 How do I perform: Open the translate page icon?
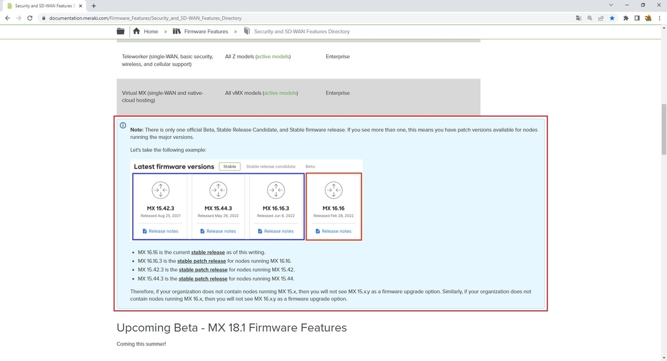579,18
